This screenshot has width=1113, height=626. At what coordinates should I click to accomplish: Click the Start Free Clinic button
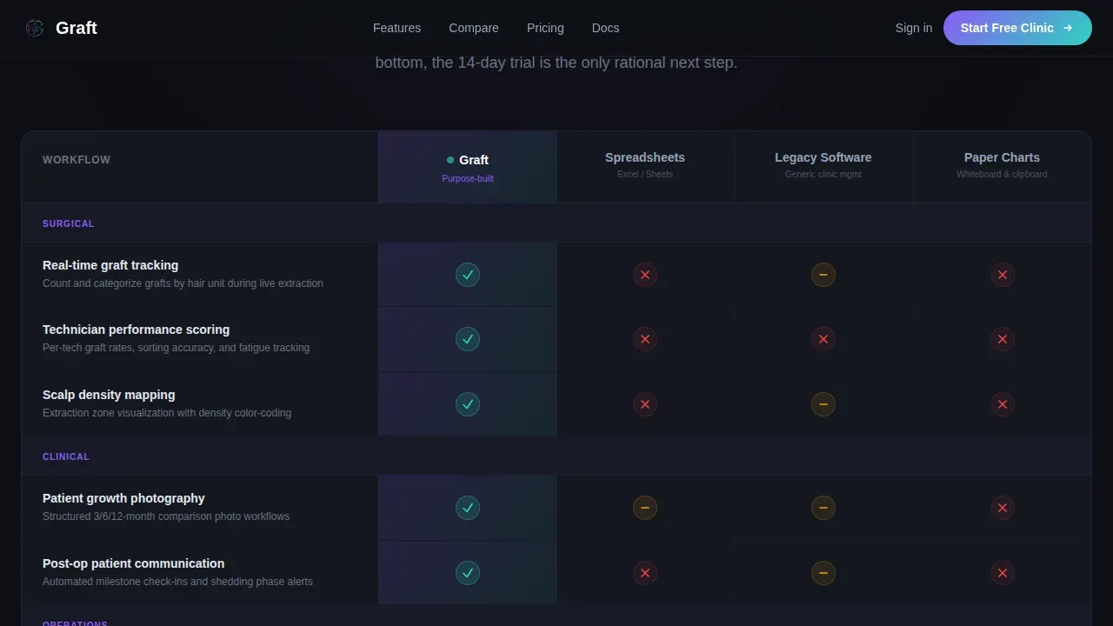coord(1017,28)
